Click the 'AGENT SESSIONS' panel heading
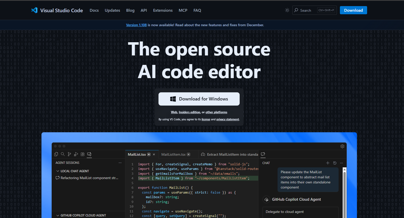This screenshot has height=218, width=404. pos(67,163)
